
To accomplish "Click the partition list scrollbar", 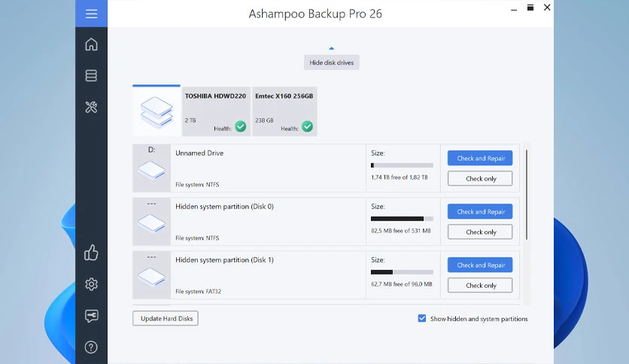I will [x=527, y=195].
